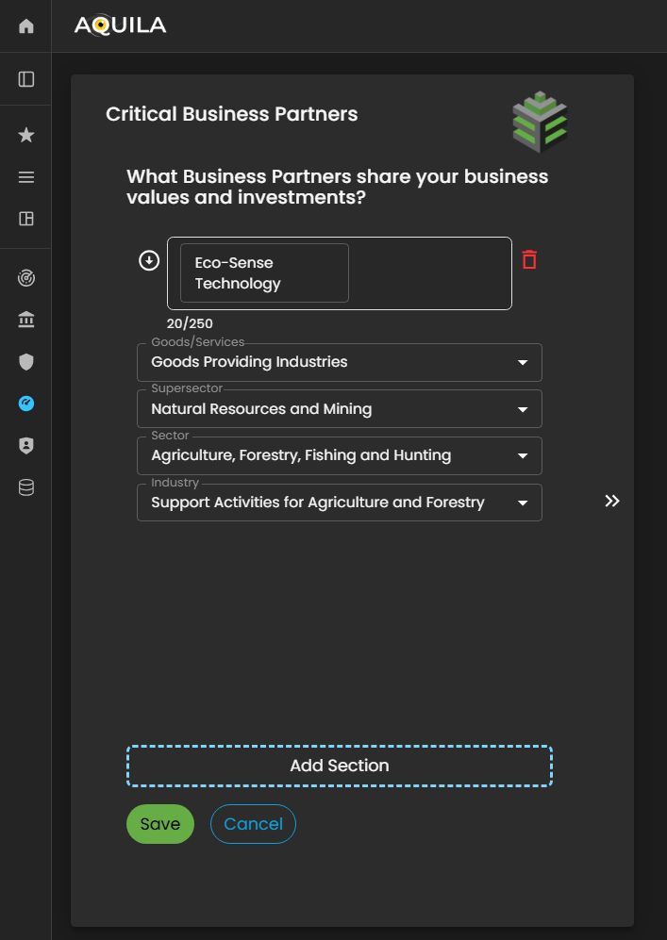Viewport: 667px width, 940px height.
Task: Click in the Eco-Sense Technology text field
Action: click(x=264, y=273)
